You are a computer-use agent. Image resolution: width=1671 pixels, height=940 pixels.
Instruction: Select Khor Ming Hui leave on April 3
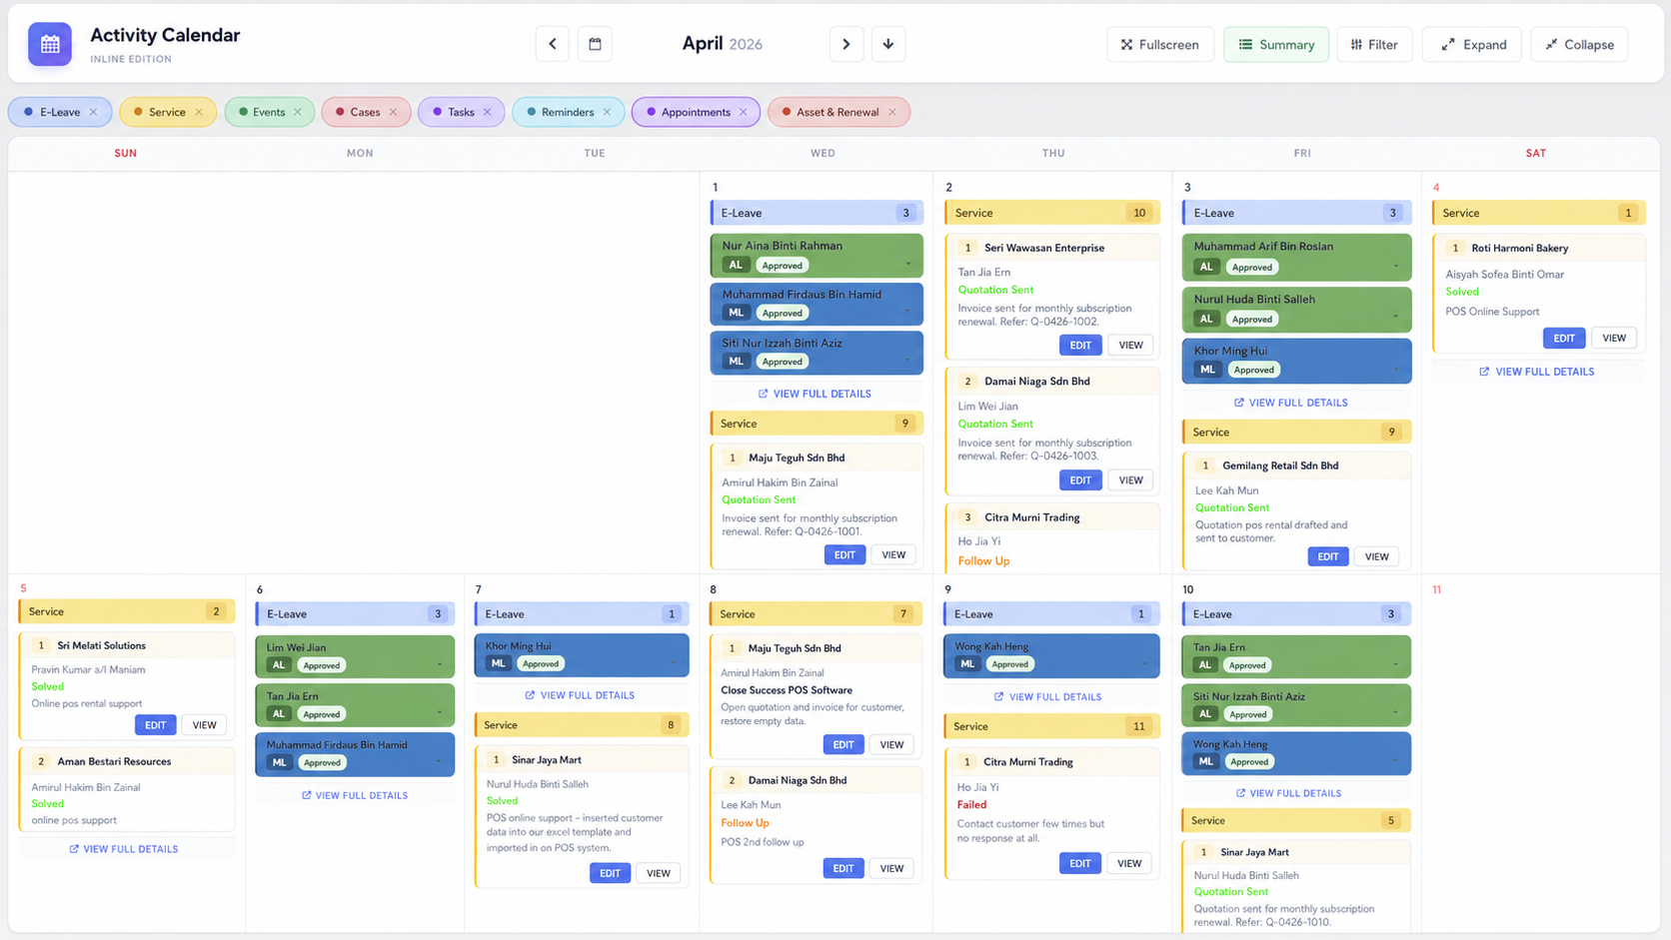pos(1296,361)
